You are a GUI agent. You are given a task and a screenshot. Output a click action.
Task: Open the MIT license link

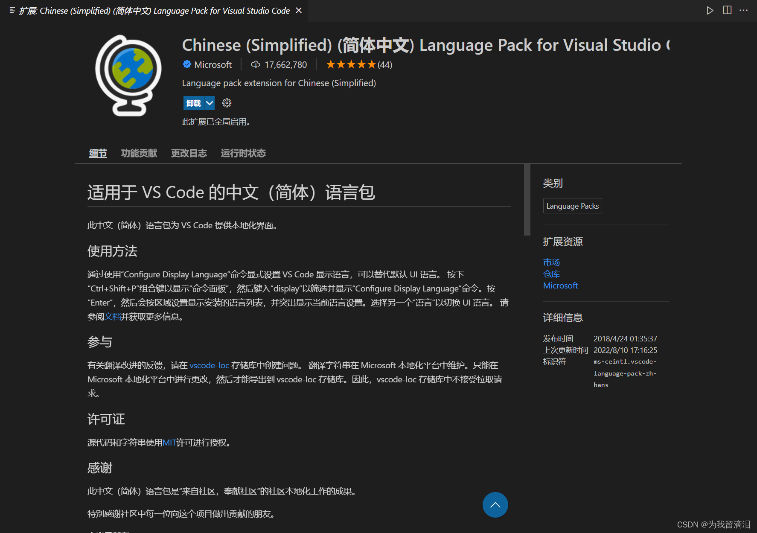coord(169,443)
